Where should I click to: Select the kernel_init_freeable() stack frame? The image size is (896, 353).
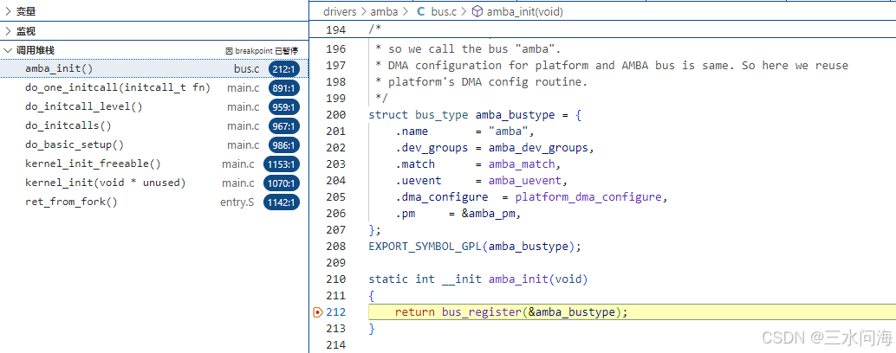[154, 164]
